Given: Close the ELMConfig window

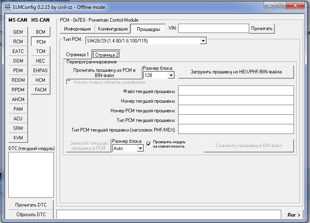Looking at the screenshot, I should [295, 6].
